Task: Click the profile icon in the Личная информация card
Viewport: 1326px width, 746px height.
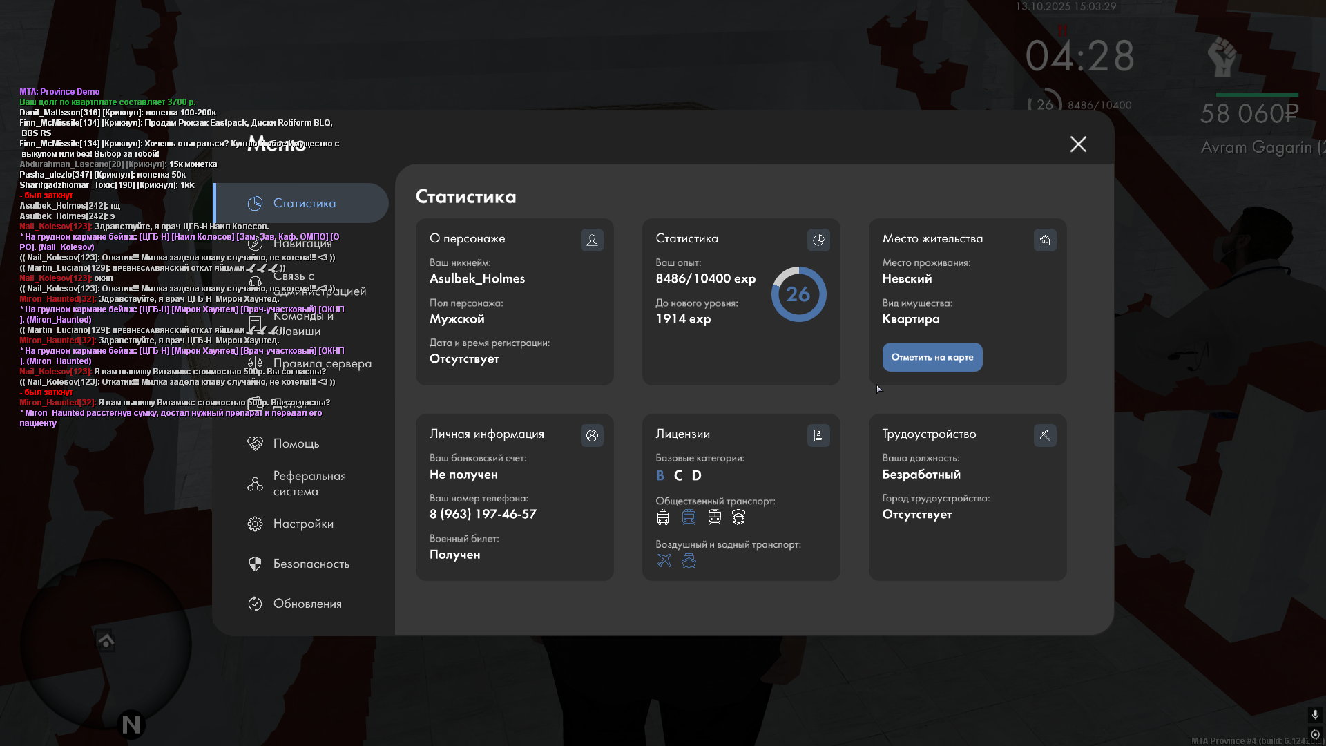Action: (592, 435)
